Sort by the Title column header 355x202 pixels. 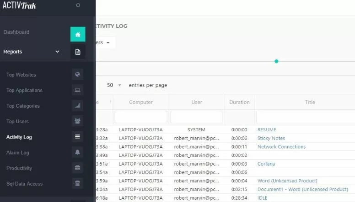pyautogui.click(x=310, y=102)
